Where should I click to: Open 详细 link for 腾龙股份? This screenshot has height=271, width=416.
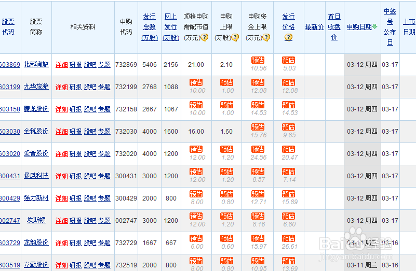(x=62, y=109)
